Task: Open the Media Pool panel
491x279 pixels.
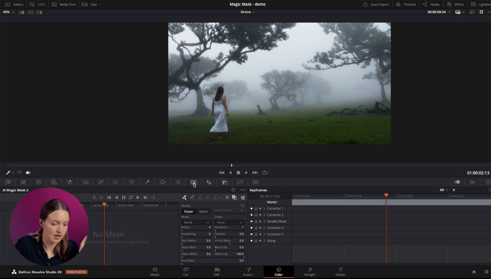Action: (x=64, y=4)
